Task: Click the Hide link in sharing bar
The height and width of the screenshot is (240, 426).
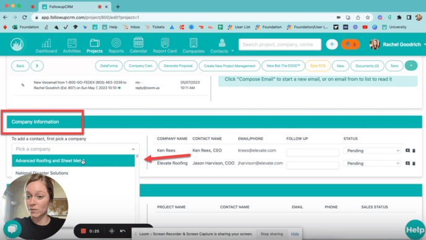Action: coord(295,234)
